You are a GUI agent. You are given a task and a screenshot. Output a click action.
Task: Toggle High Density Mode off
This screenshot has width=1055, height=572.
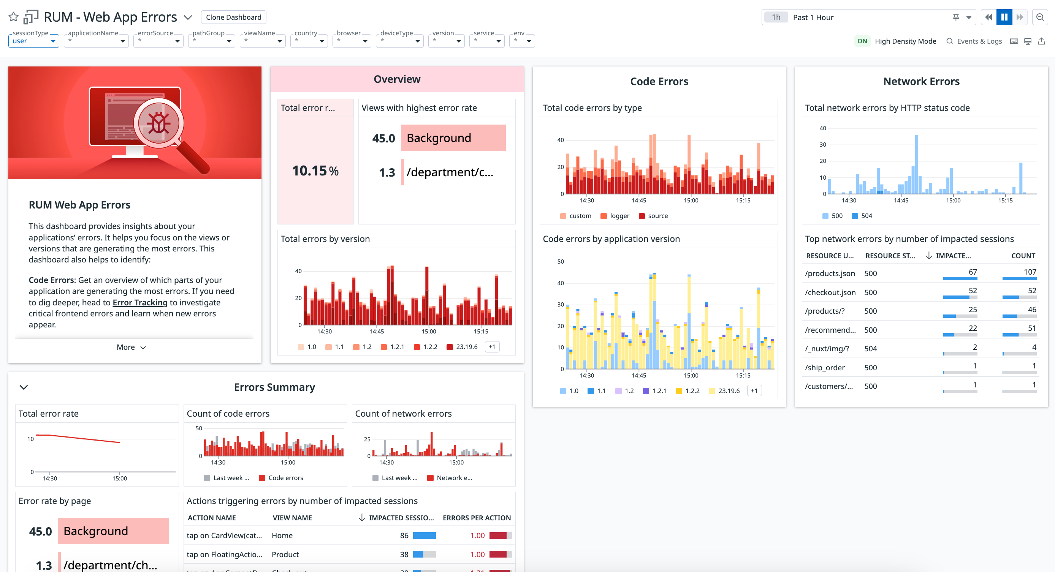(x=862, y=41)
